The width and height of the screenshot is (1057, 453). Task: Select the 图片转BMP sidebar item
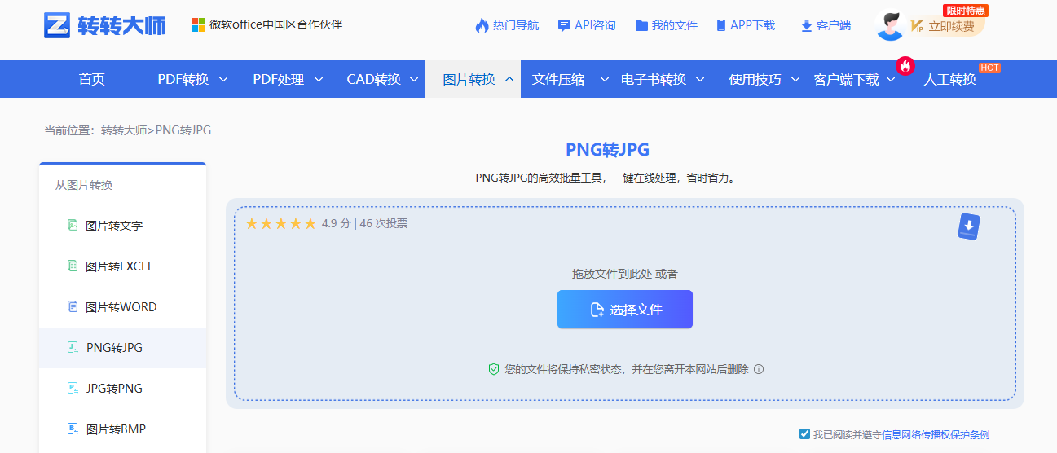tap(122, 429)
